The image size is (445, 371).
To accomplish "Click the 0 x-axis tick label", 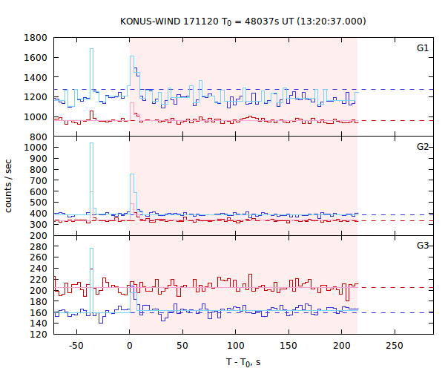I will click(x=130, y=346).
